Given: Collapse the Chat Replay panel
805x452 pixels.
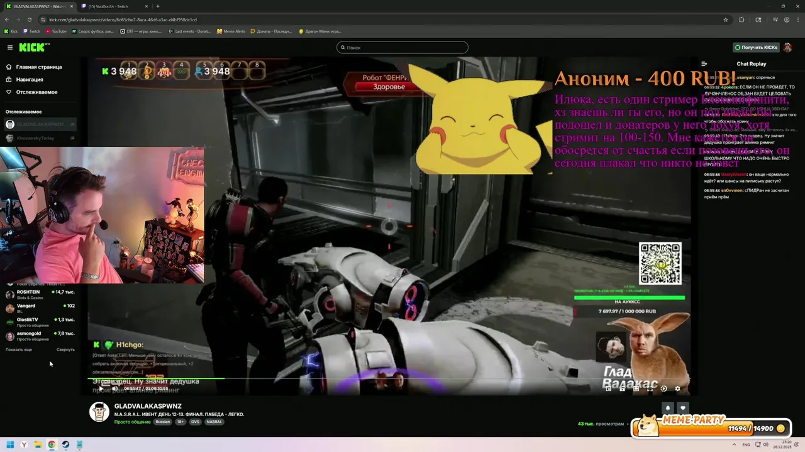Looking at the screenshot, I should coord(704,63).
